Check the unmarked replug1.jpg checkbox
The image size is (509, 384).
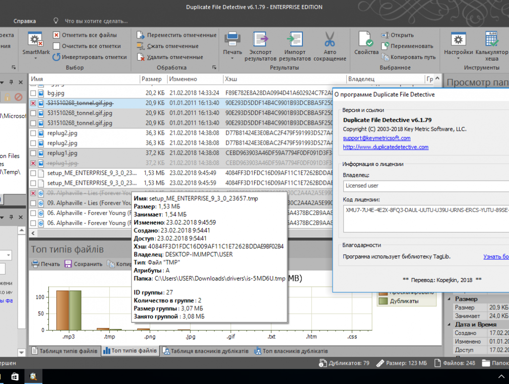33,153
